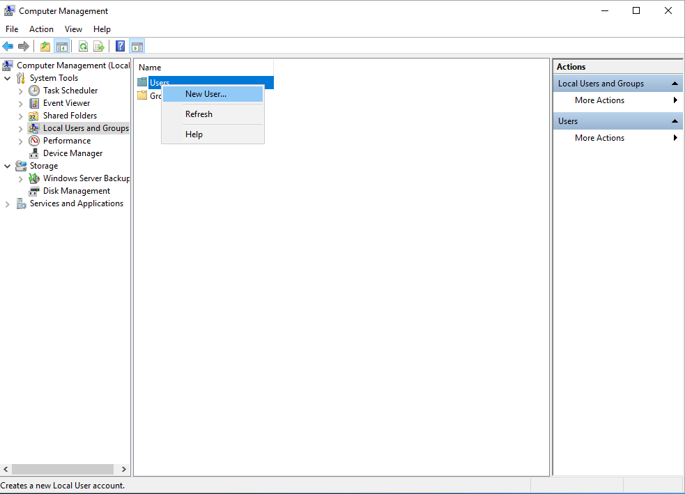
Task: Select Disk Management in the tree
Action: [x=77, y=191]
